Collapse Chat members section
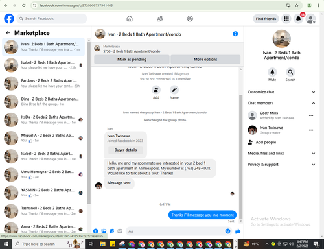Image resolution: width=324 pixels, height=249 pixels. 281,103
